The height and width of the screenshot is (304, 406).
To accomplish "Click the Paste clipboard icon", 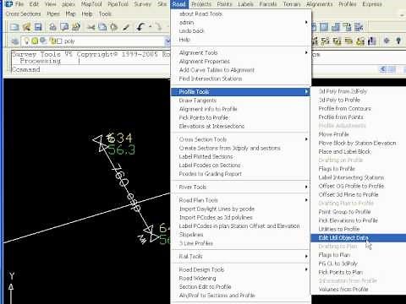I will [114, 27].
